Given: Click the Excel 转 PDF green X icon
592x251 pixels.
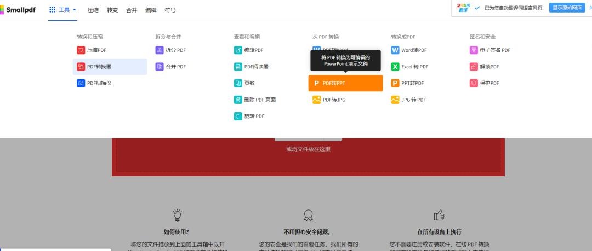Looking at the screenshot, I should (x=395, y=67).
